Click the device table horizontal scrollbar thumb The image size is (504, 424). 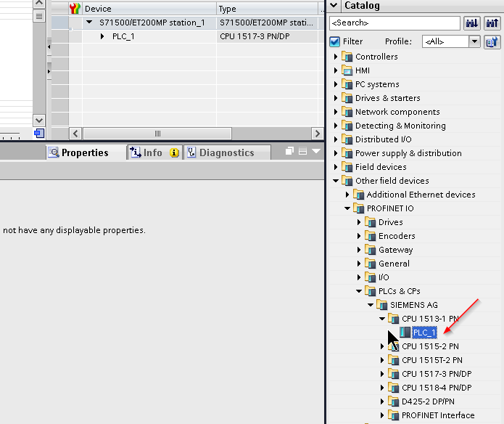[157, 133]
